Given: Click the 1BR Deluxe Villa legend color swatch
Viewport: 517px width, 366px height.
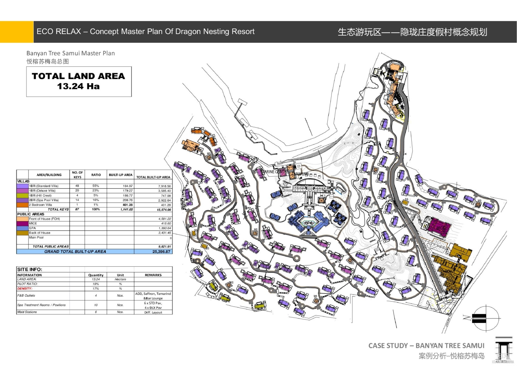Looking at the screenshot, I should (23, 191).
